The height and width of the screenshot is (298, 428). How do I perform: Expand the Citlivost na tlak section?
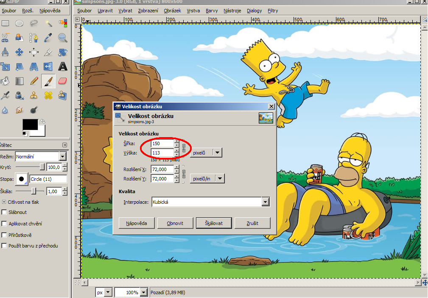[x=4, y=202]
